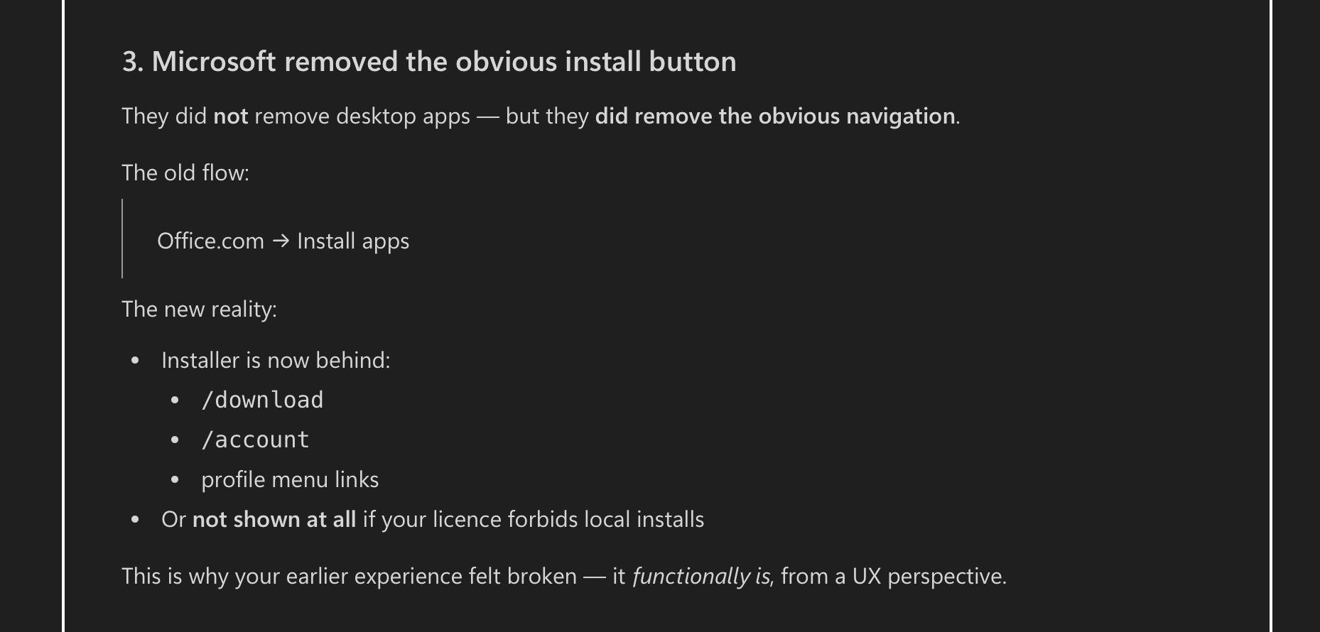The height and width of the screenshot is (632, 1320).
Task: Click the blockquote's left vertical bar
Action: tap(122, 239)
